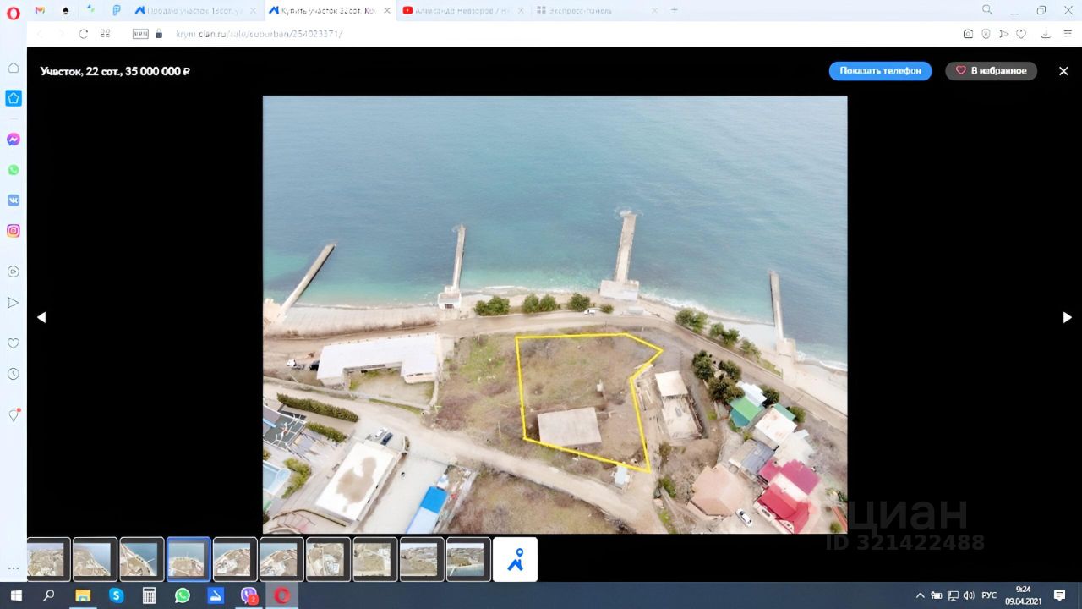Expand the system tray hidden icons chevron
The height and width of the screenshot is (609, 1082).
(x=919, y=595)
